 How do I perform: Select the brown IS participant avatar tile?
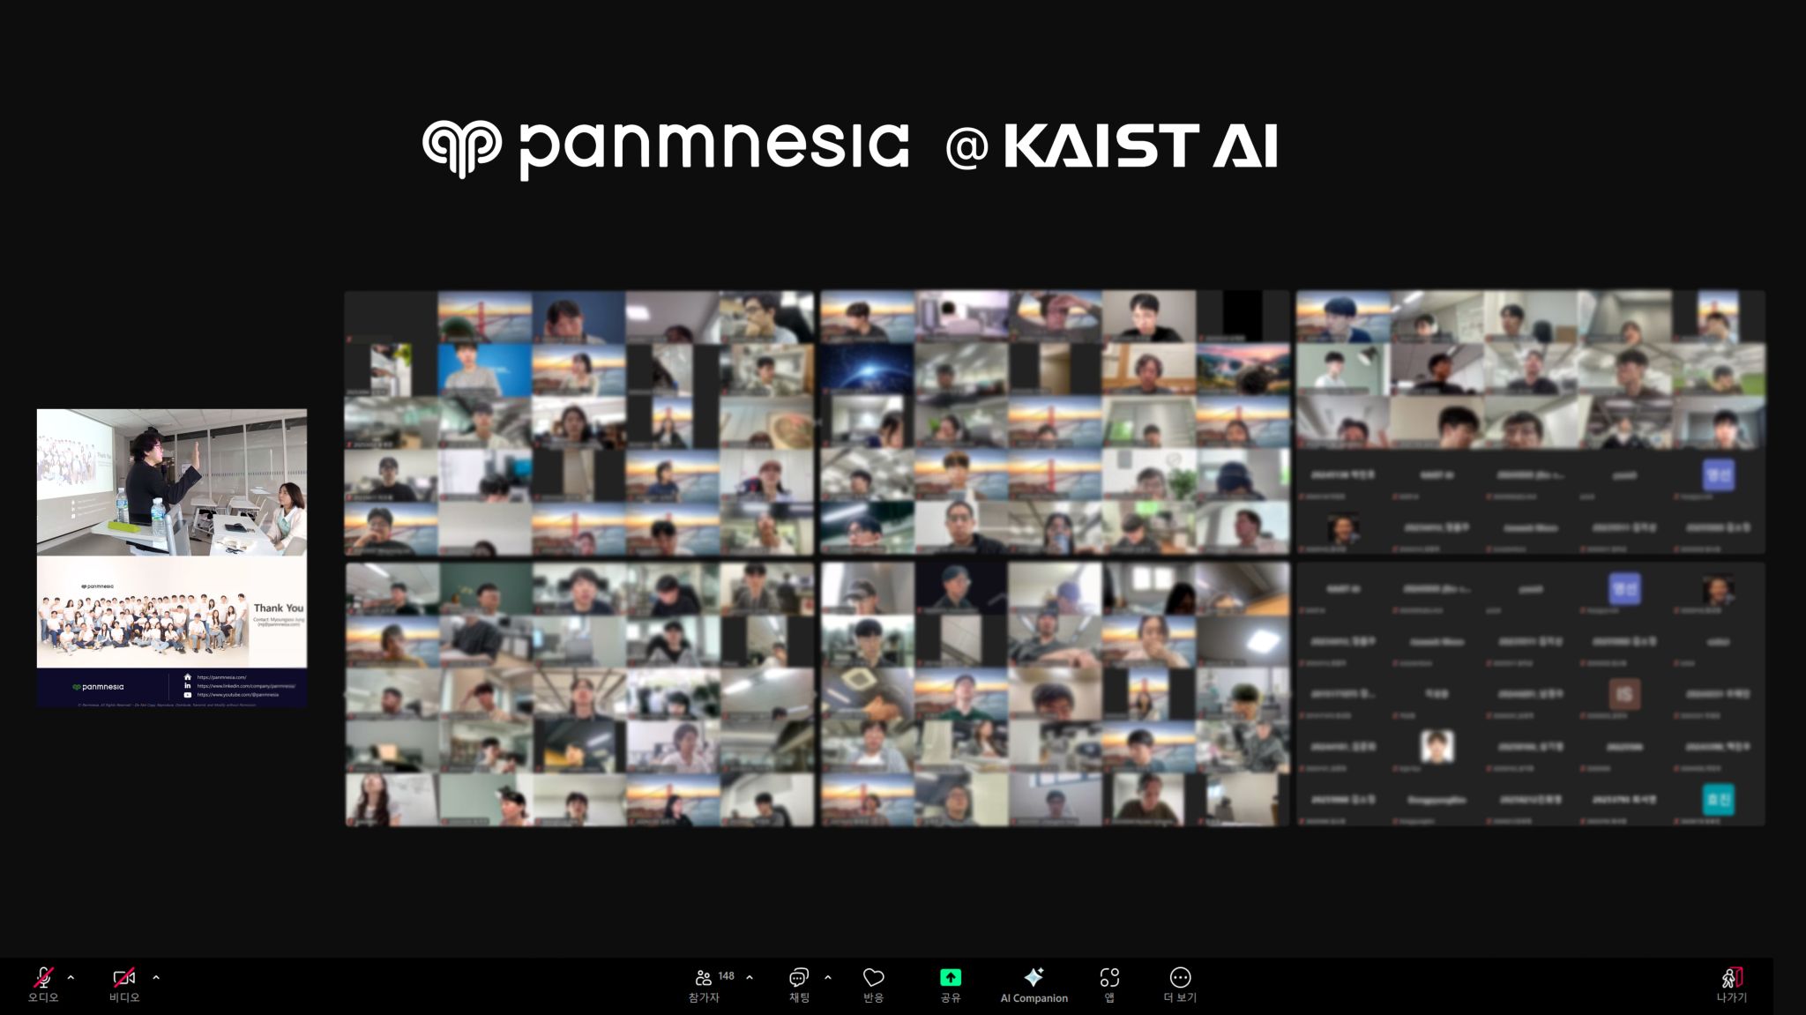click(1624, 695)
